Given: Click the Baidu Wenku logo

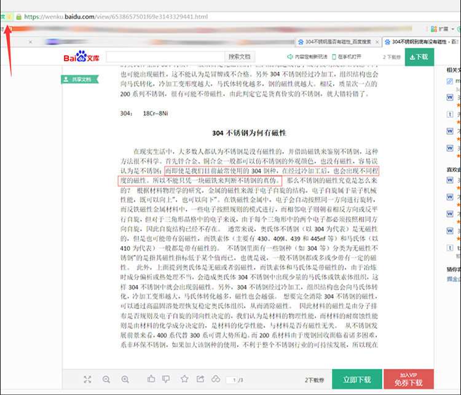Looking at the screenshot, I should (81, 57).
